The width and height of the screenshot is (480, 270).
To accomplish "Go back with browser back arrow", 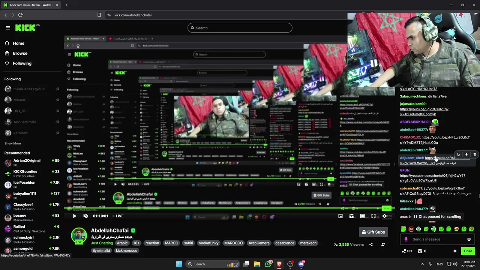I will click(5, 15).
